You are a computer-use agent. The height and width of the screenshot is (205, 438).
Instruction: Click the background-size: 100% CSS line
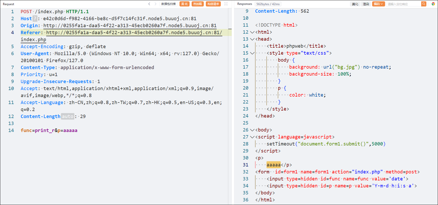pyautogui.click(x=320, y=74)
